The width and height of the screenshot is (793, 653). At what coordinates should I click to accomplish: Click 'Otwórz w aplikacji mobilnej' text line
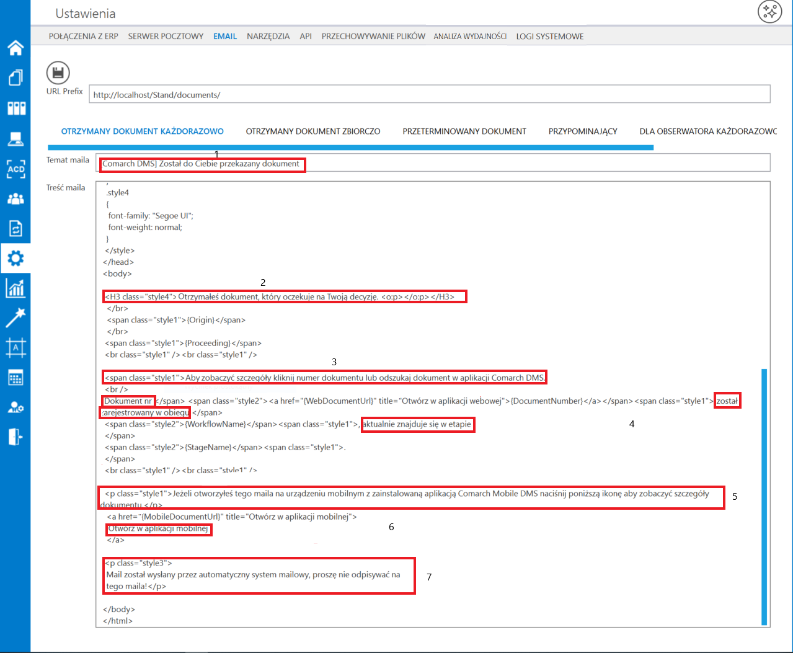pos(158,529)
